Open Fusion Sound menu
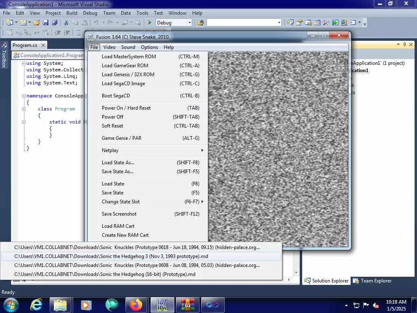 tap(128, 47)
